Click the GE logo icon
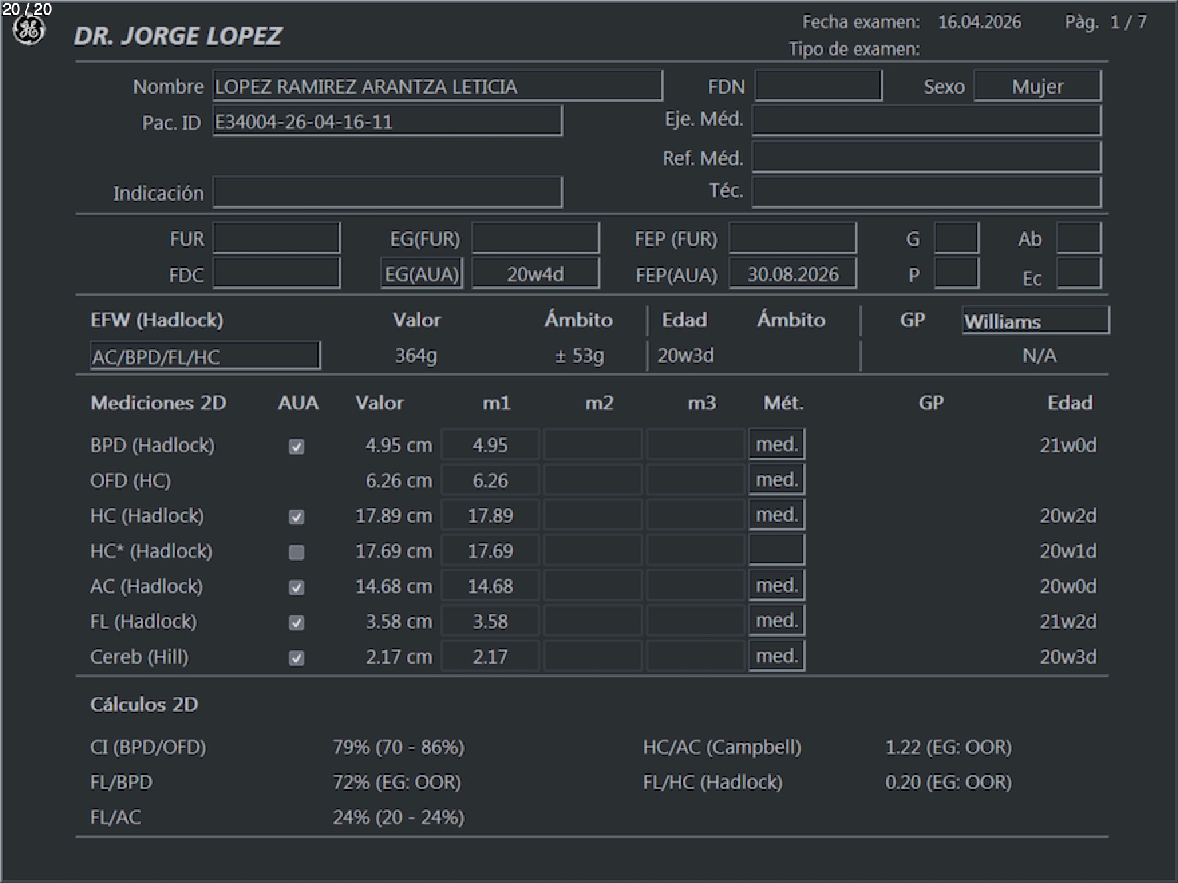Viewport: 1178px width, 883px height. point(29,31)
